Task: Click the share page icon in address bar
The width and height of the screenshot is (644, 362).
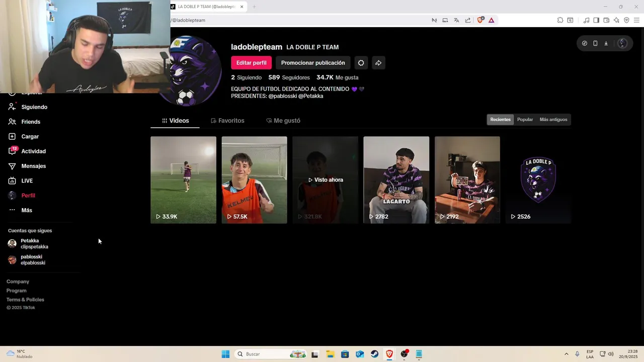Action: coord(468,20)
